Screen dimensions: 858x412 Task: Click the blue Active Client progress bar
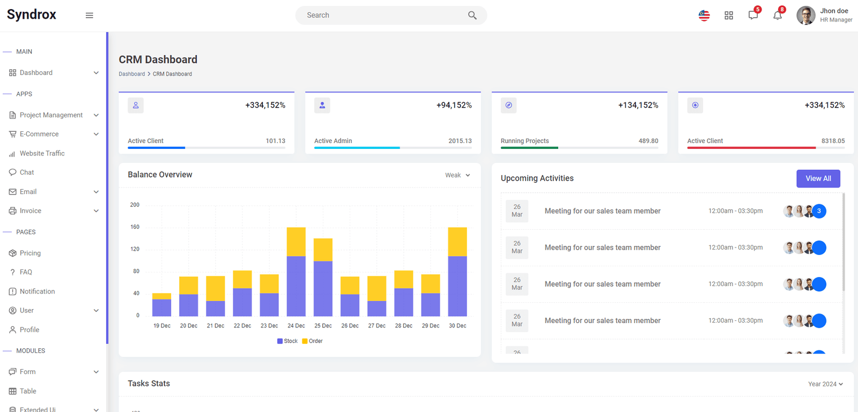(x=157, y=147)
